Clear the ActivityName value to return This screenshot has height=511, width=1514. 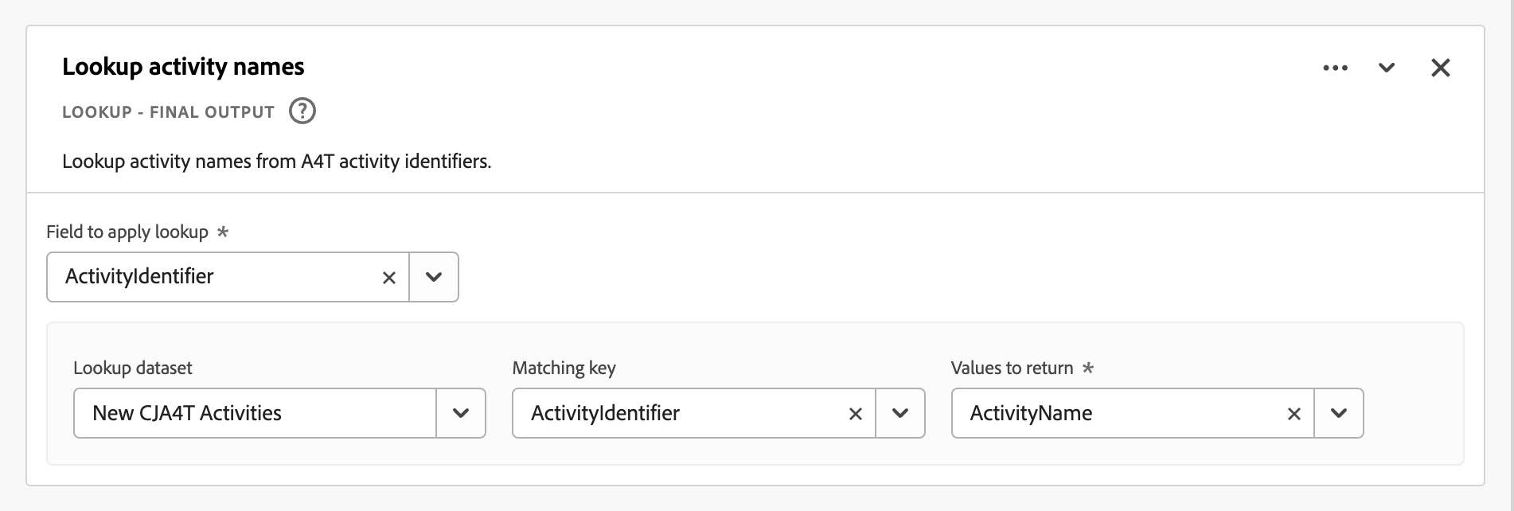(x=1294, y=413)
